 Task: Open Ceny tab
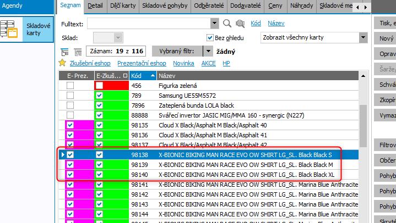[x=275, y=6]
